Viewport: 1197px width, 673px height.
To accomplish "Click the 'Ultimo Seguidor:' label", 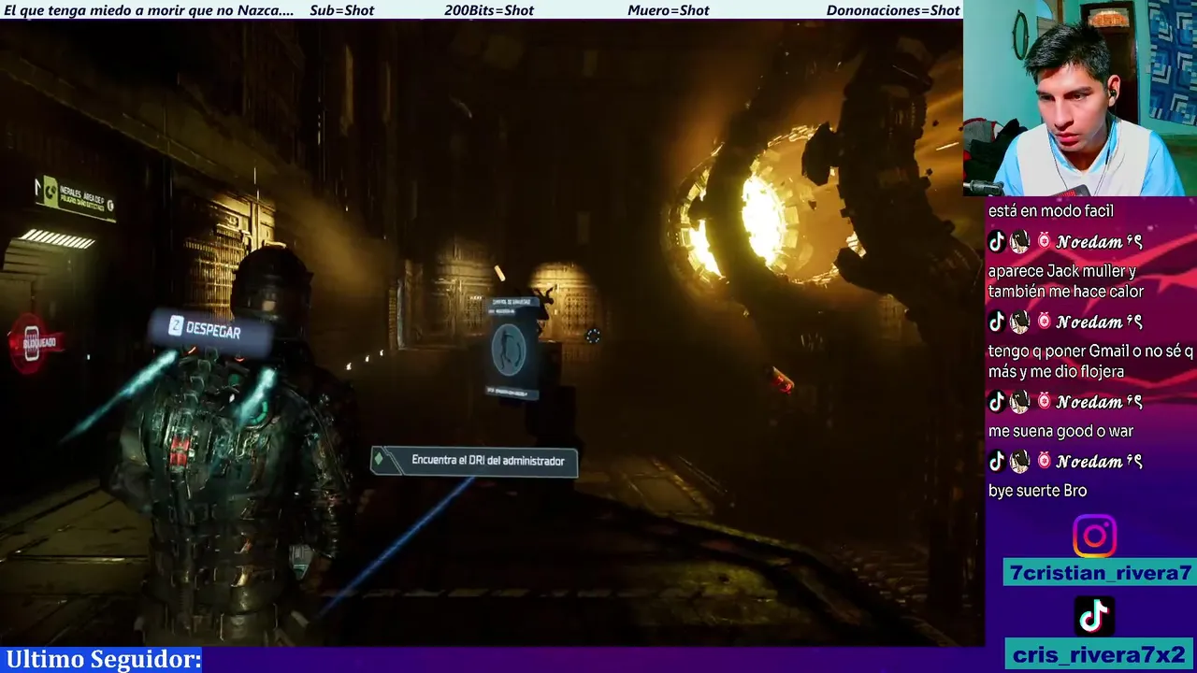I will pos(103,660).
